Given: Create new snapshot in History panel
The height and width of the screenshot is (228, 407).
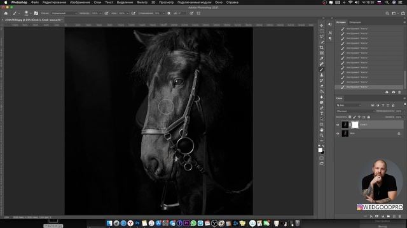Looking at the screenshot, I should [393, 92].
